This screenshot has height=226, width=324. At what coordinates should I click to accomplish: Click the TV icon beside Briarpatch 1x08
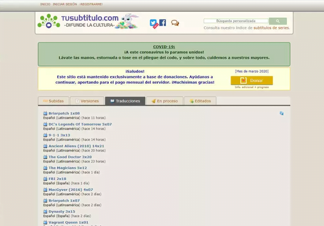[45, 113]
